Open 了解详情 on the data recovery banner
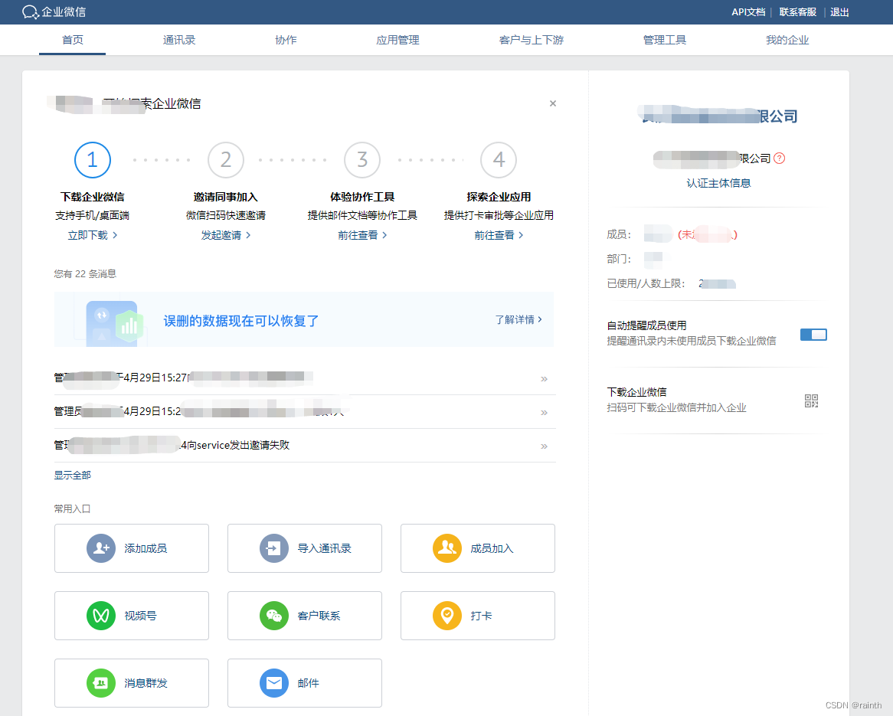893x716 pixels. pyautogui.click(x=518, y=319)
